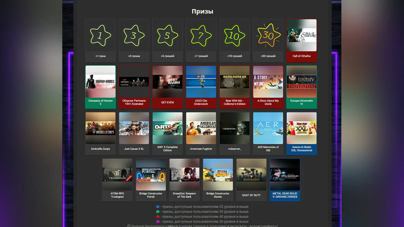
Task: Open the Call of Cthulhu prize thumbnail
Action: pyautogui.click(x=302, y=35)
